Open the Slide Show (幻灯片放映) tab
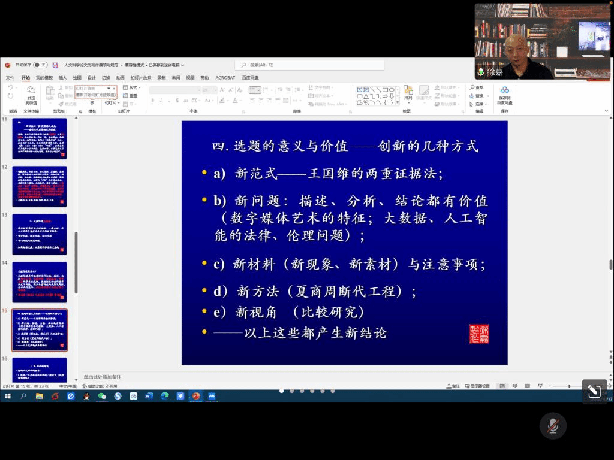Viewport: 614px width, 460px height. click(x=139, y=78)
